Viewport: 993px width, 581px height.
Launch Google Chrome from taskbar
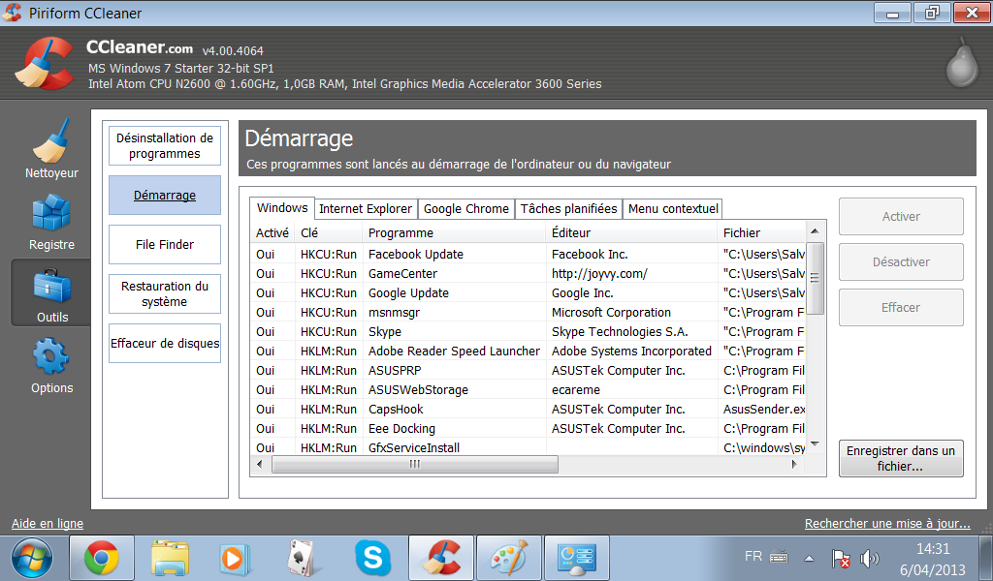click(101, 558)
